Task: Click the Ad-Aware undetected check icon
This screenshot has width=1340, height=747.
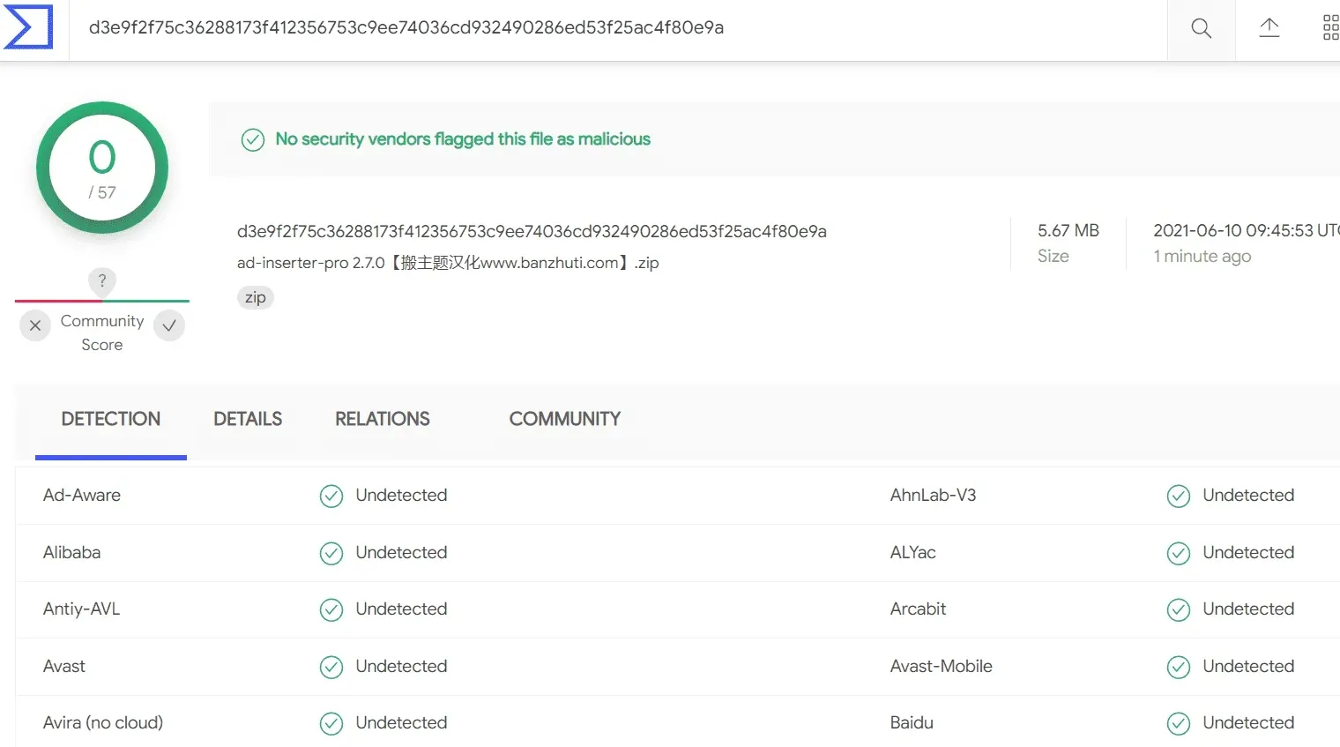Action: pyautogui.click(x=331, y=497)
